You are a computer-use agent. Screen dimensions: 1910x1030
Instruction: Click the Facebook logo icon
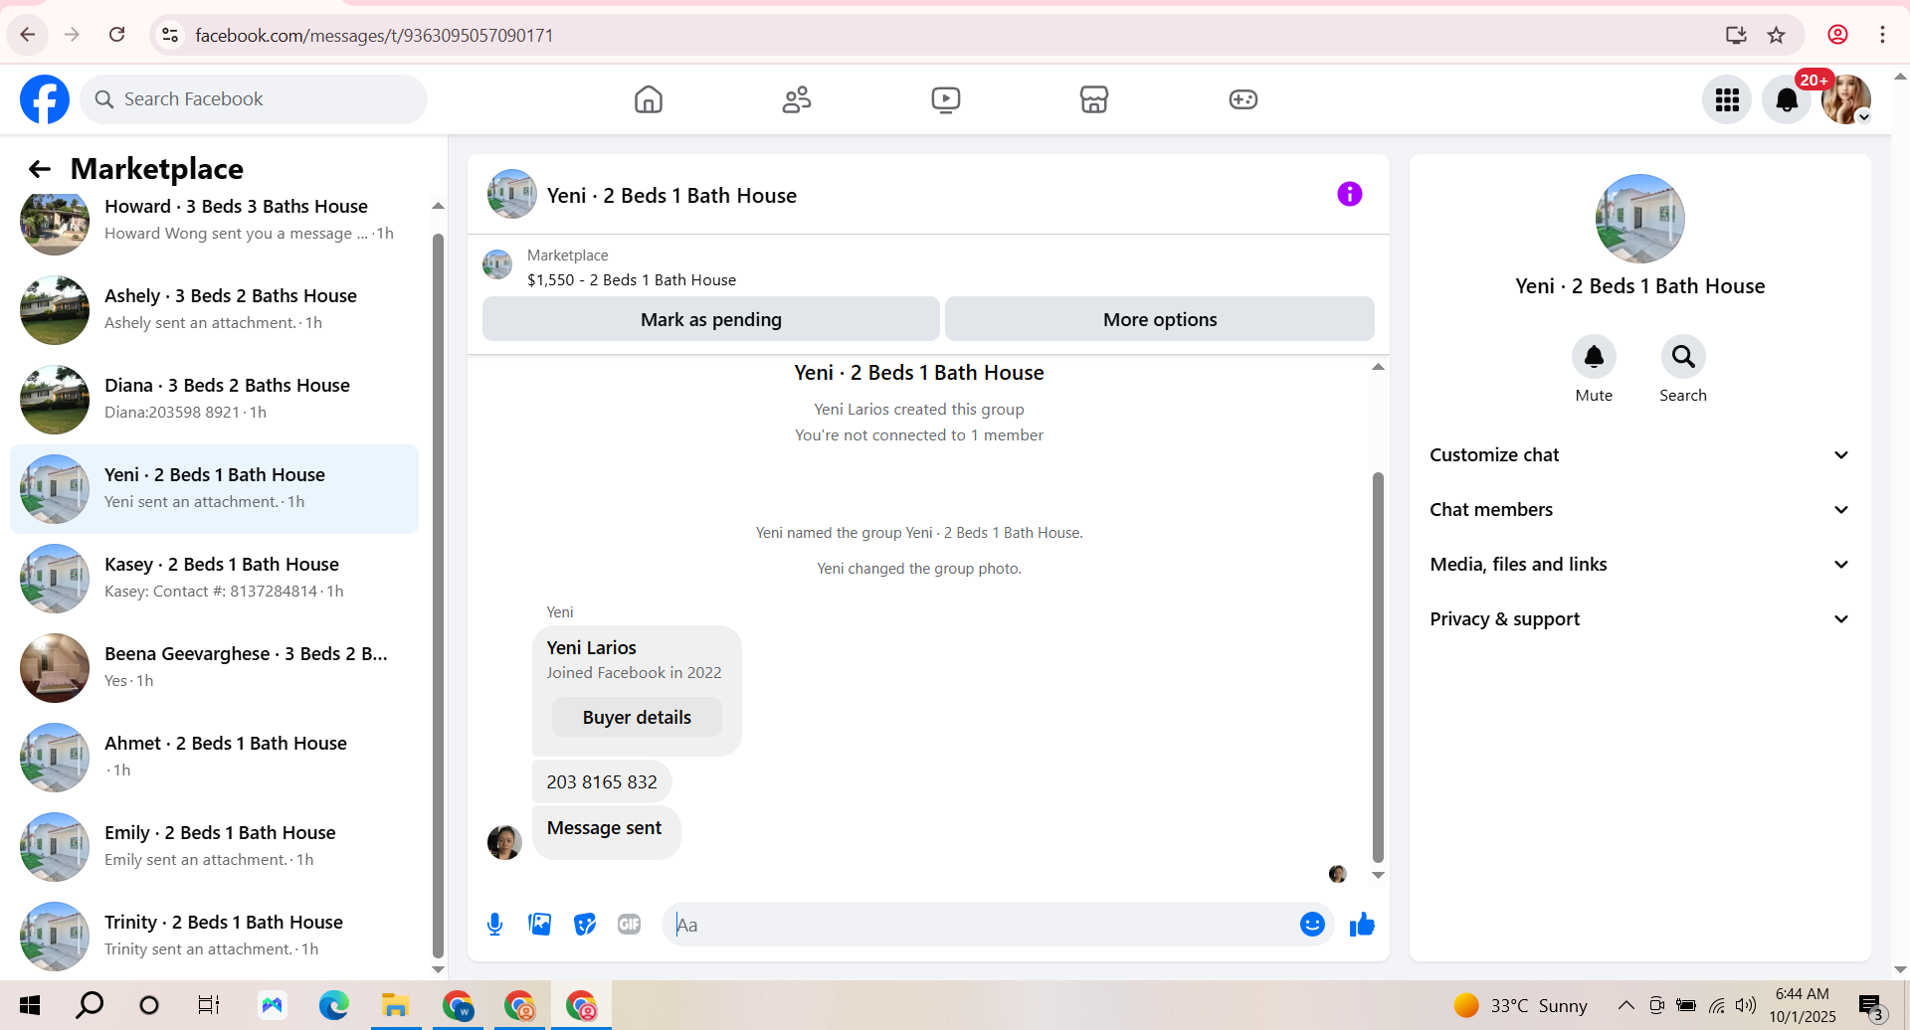point(45,99)
